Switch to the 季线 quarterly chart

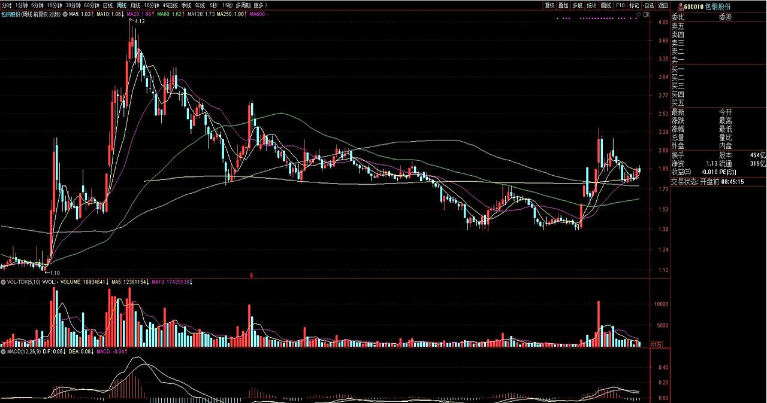pyautogui.click(x=186, y=5)
